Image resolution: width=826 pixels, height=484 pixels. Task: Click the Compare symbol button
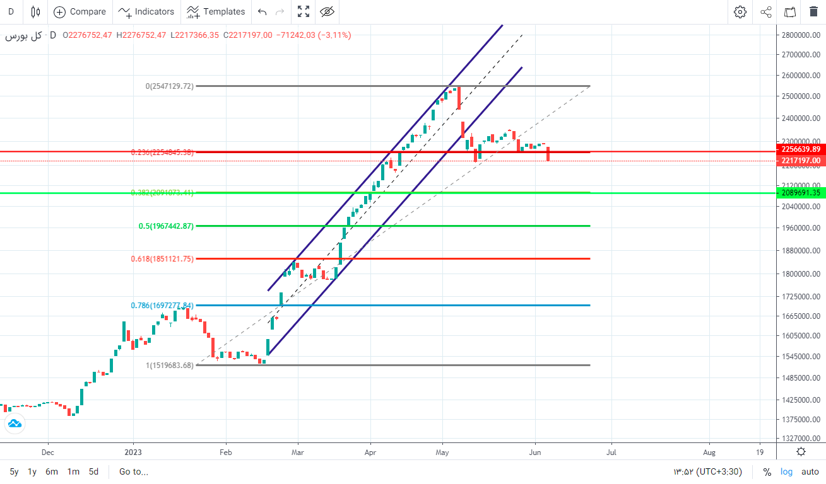point(80,11)
